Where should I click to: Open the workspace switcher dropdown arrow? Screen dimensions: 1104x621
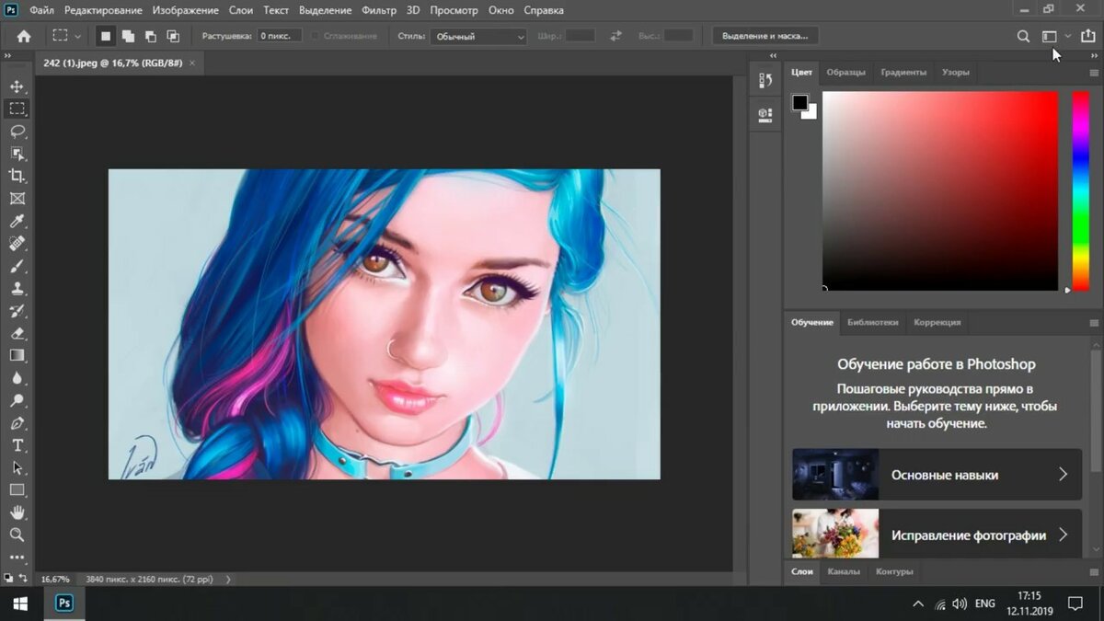point(1067,36)
